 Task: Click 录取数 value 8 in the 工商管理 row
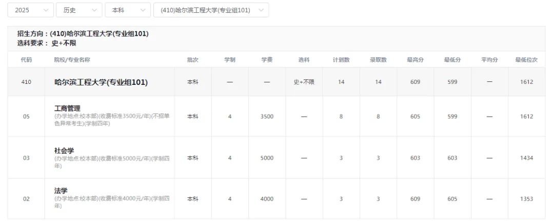pos(379,117)
